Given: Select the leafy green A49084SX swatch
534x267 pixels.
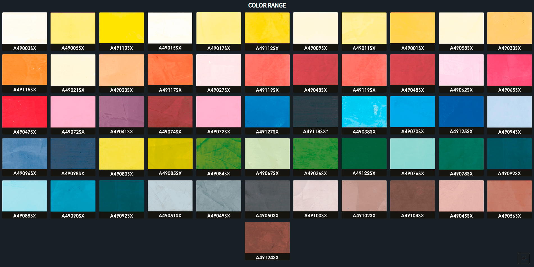Looking at the screenshot, I should point(218,154).
